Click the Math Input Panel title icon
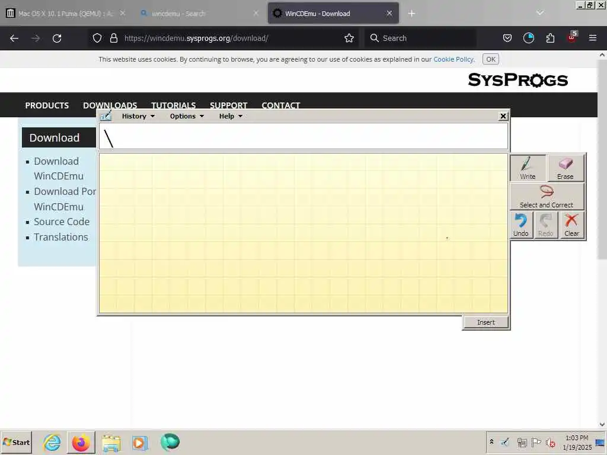Viewport: 607px width, 455px height. click(x=106, y=116)
